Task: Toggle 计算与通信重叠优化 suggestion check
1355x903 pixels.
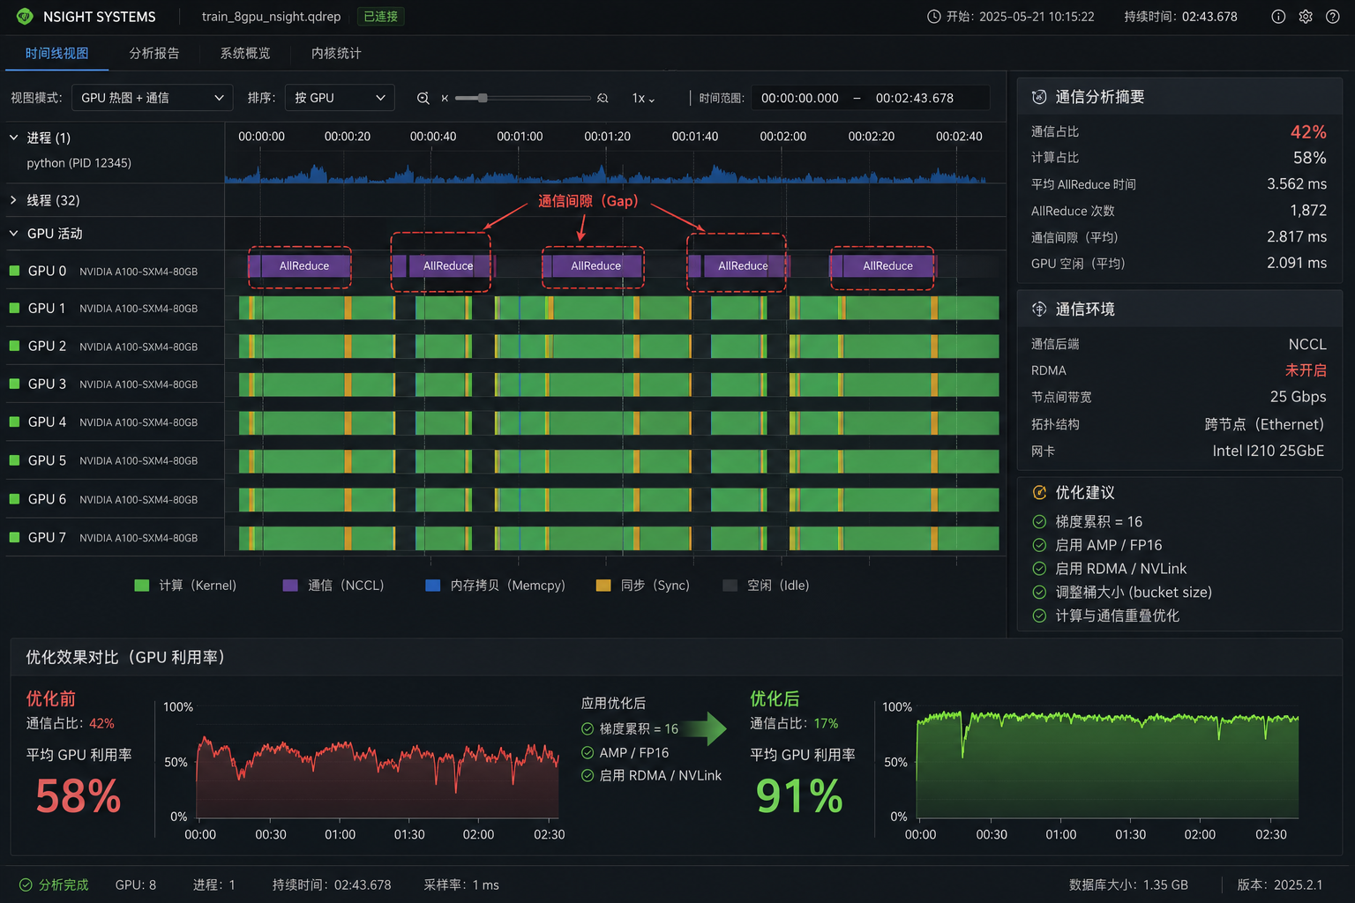Action: coord(1039,616)
